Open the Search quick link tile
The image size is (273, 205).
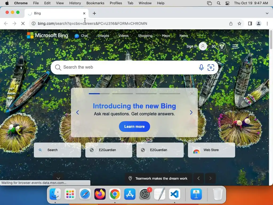point(57,150)
